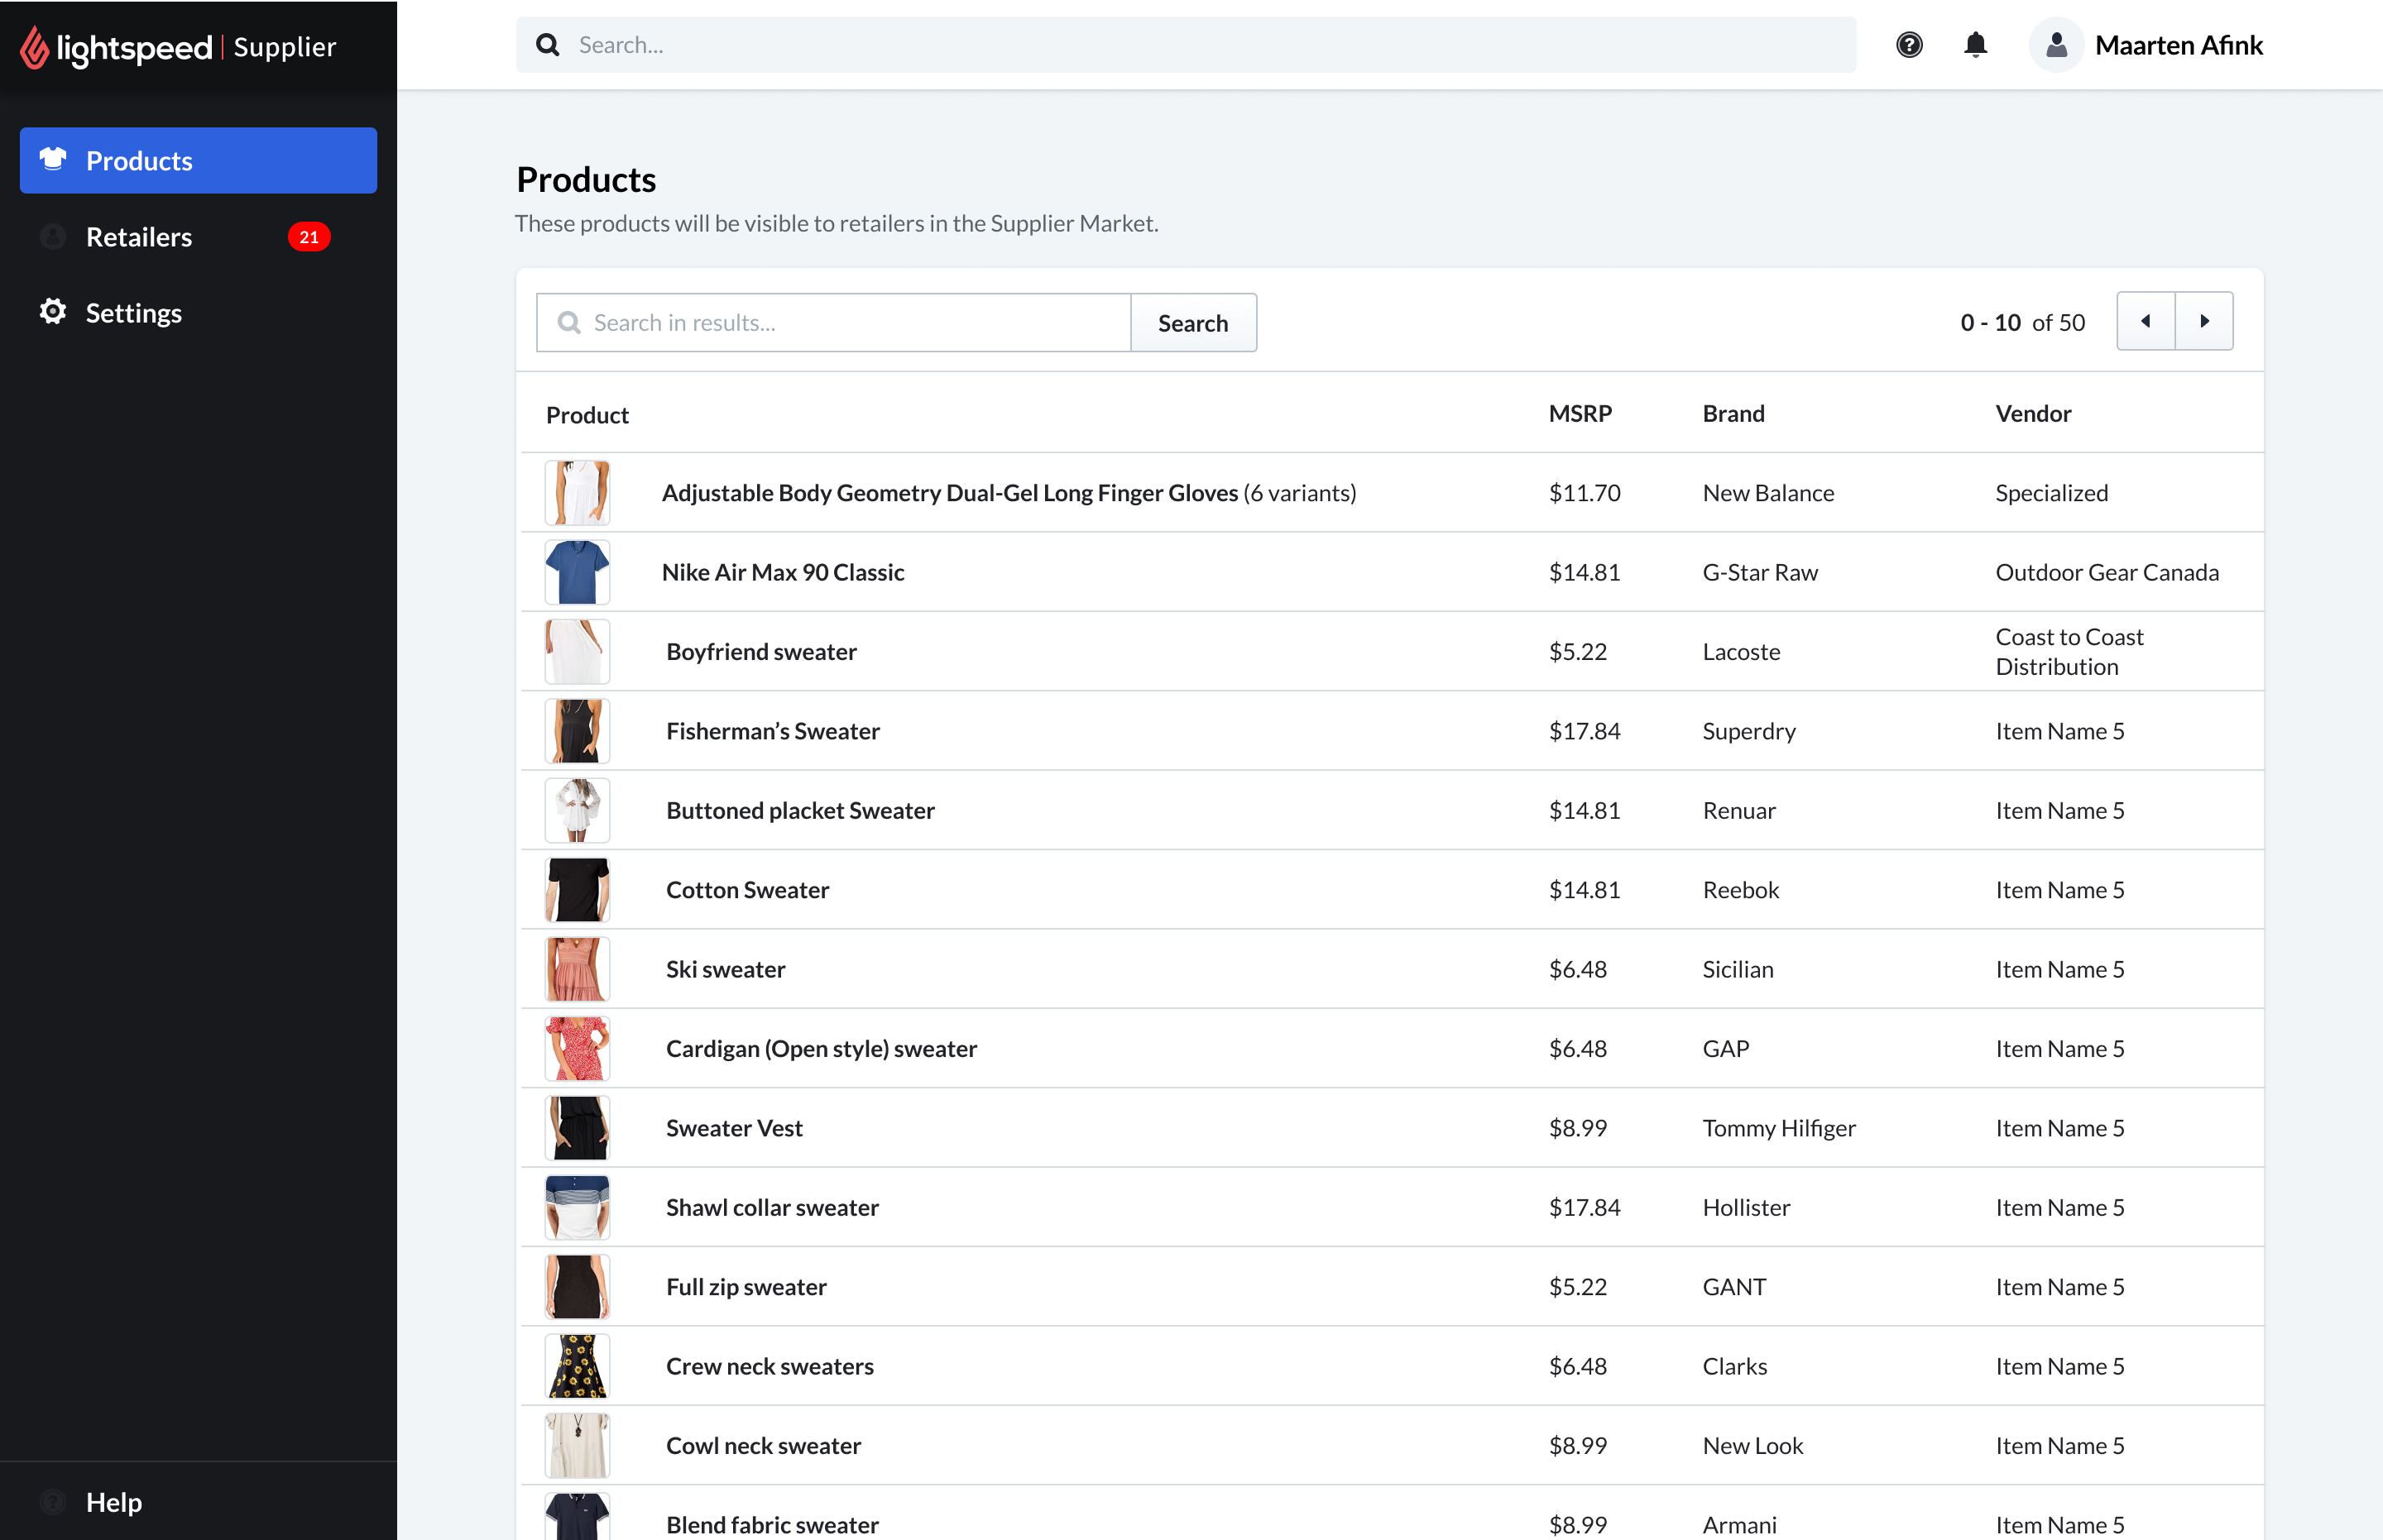Click the $11.70 MSRP value

click(x=1585, y=493)
